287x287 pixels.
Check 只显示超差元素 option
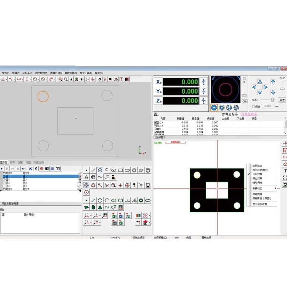coord(1,204)
